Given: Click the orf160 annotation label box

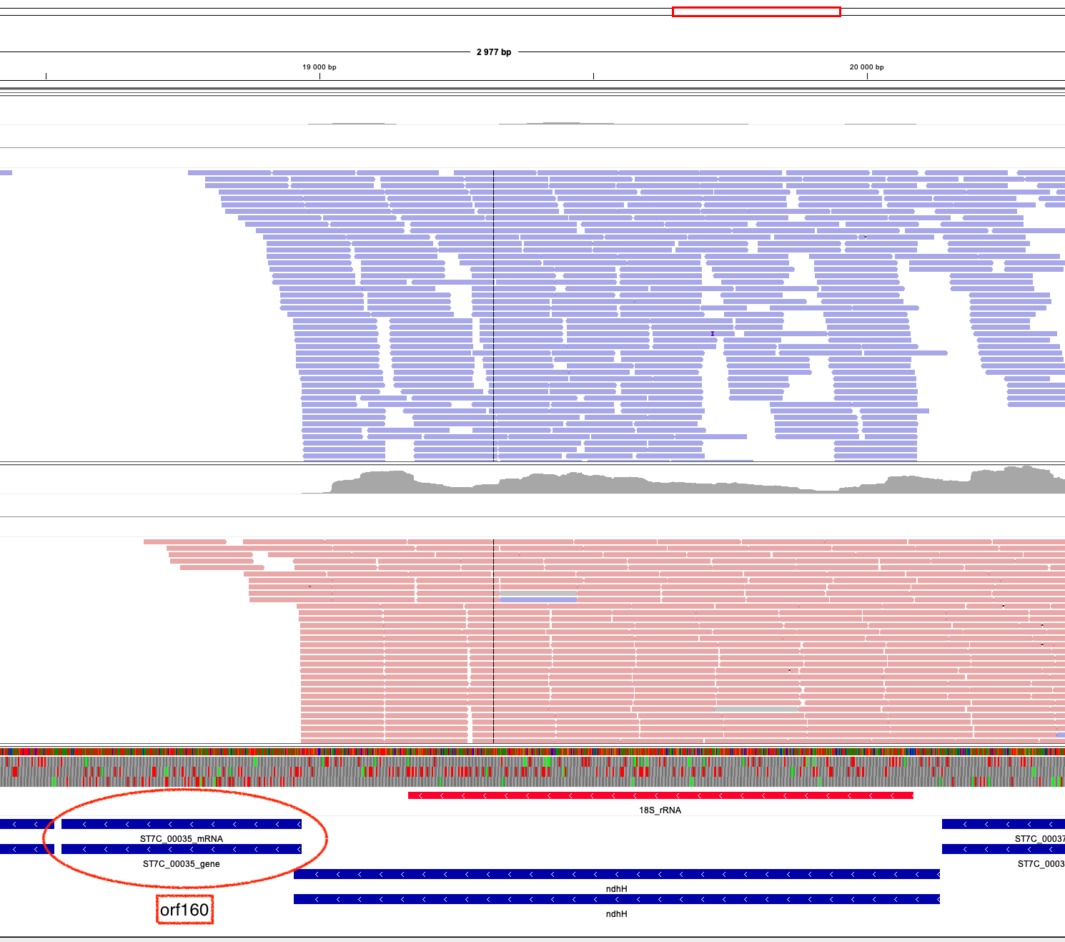Looking at the screenshot, I should coord(184,910).
